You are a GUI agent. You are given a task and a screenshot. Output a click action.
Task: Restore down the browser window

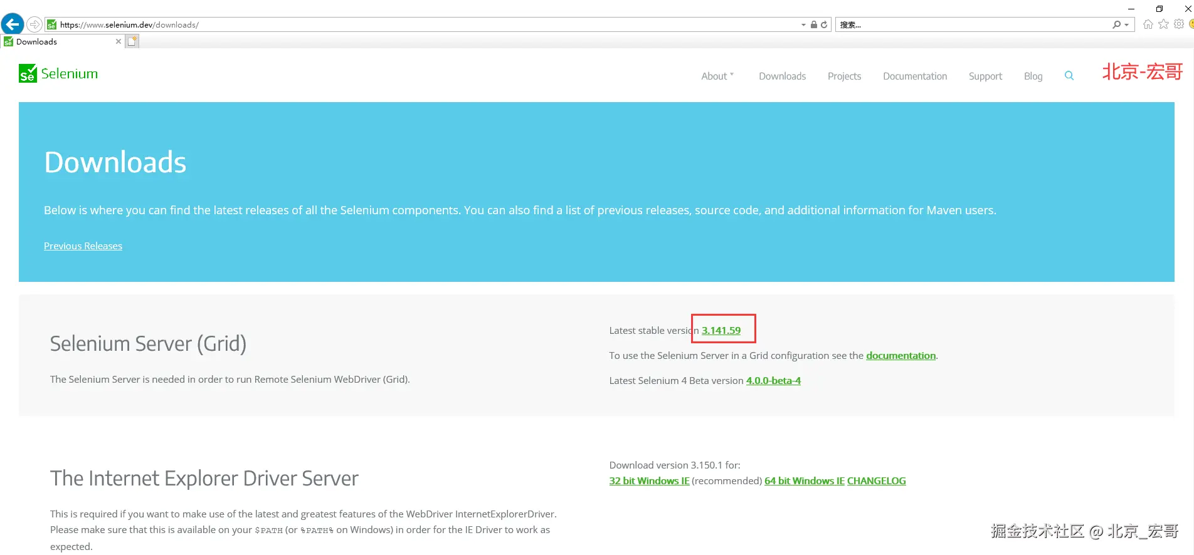pyautogui.click(x=1159, y=9)
